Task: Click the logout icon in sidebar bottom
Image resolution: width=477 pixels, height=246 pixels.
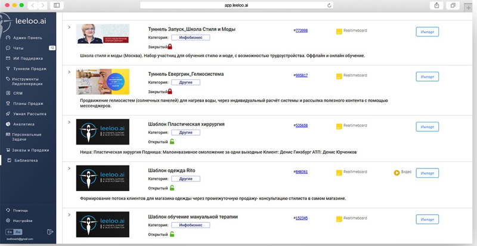Action: (50, 231)
